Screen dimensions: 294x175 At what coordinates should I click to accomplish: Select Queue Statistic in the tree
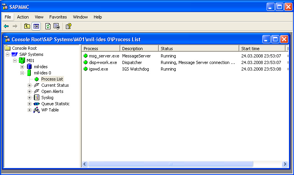tap(55, 104)
